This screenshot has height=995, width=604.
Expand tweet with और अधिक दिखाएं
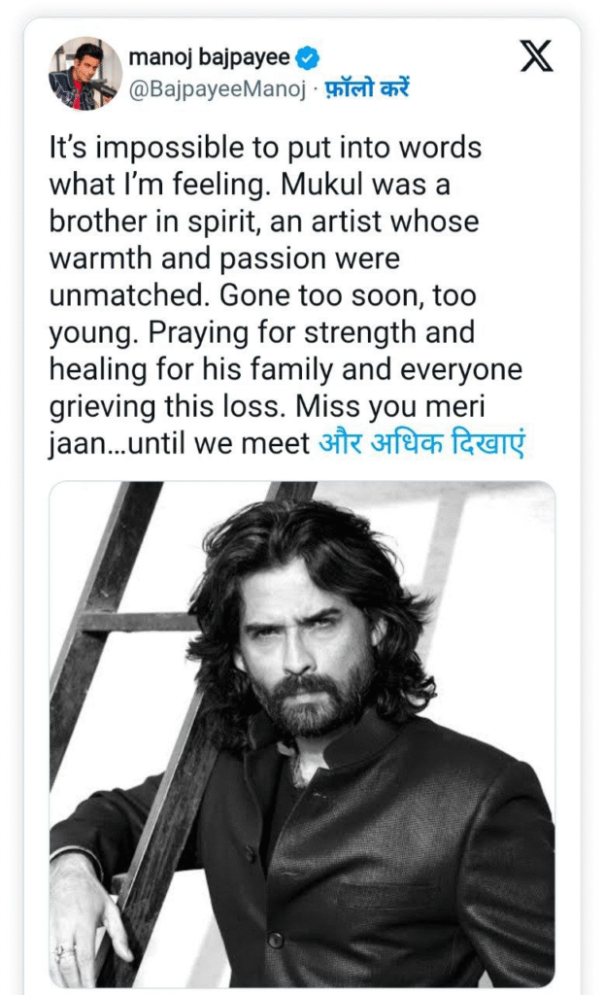tap(421, 443)
